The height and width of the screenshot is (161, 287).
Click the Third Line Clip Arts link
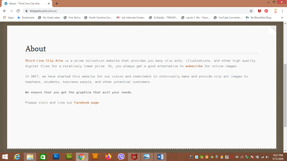44,61
